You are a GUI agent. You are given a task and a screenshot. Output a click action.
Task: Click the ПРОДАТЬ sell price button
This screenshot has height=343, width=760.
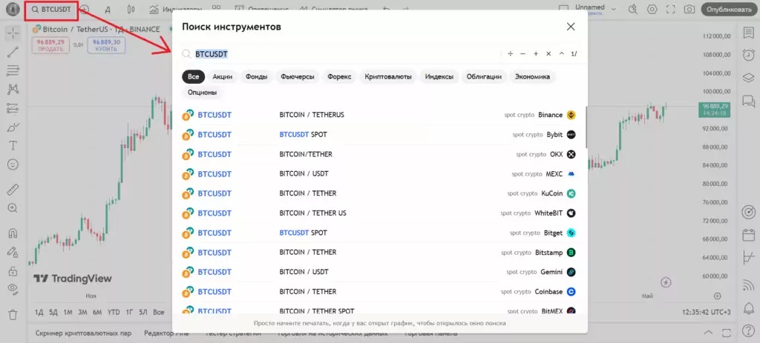51,45
